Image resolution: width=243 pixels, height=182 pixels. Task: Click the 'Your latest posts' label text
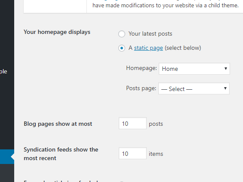pyautogui.click(x=150, y=34)
